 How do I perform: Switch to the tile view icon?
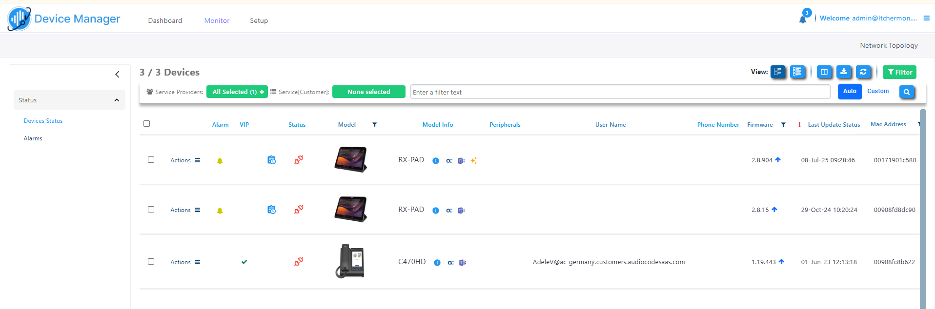(x=778, y=72)
